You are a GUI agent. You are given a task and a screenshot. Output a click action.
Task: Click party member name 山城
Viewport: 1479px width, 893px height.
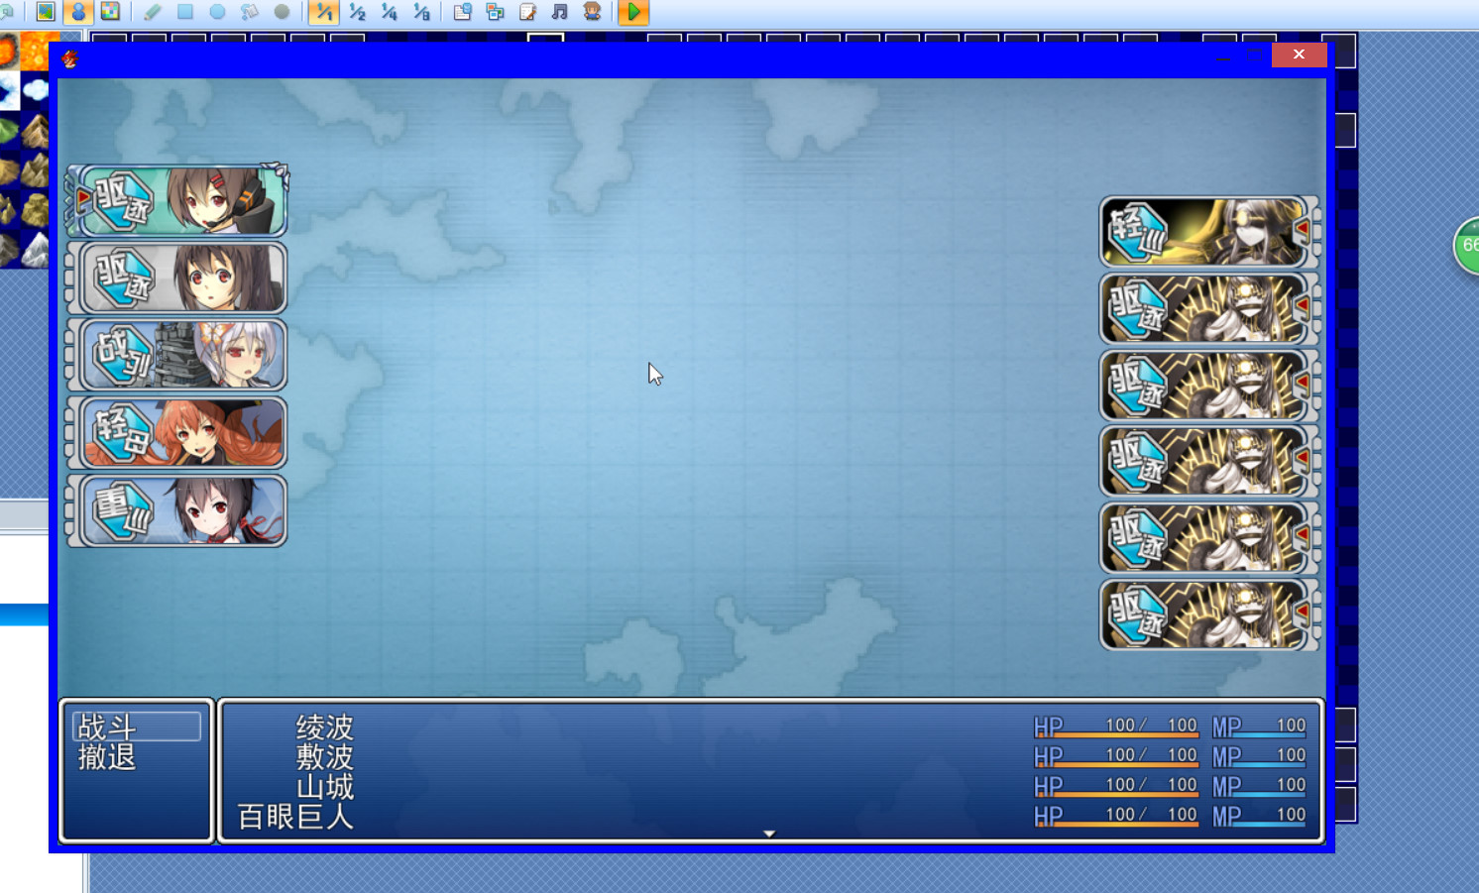tap(324, 786)
